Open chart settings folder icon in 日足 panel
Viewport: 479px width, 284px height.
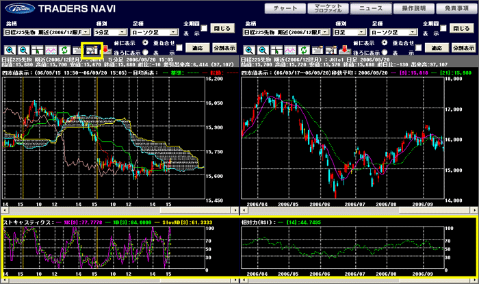point(318,50)
